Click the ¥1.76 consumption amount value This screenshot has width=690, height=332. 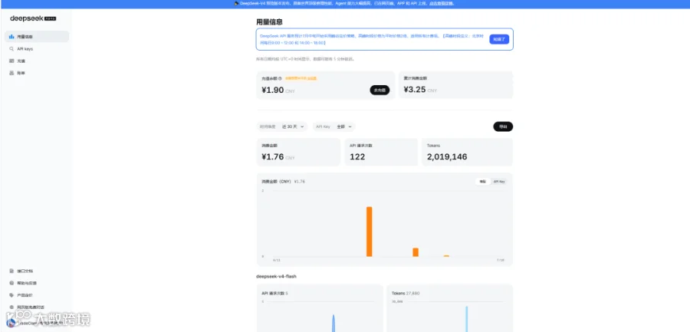pyautogui.click(x=273, y=156)
